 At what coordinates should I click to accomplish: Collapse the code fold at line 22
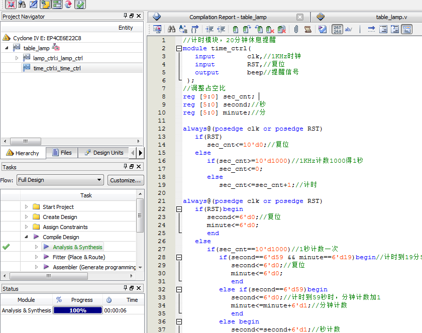point(179,209)
